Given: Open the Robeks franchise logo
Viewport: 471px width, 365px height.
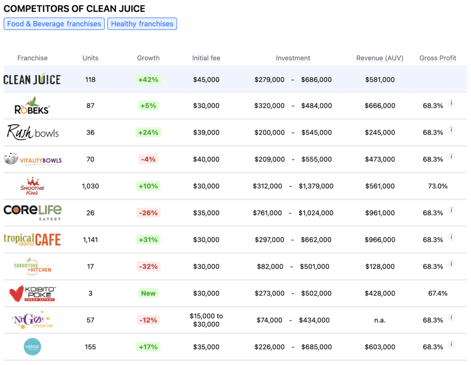Looking at the screenshot, I should coord(32,106).
